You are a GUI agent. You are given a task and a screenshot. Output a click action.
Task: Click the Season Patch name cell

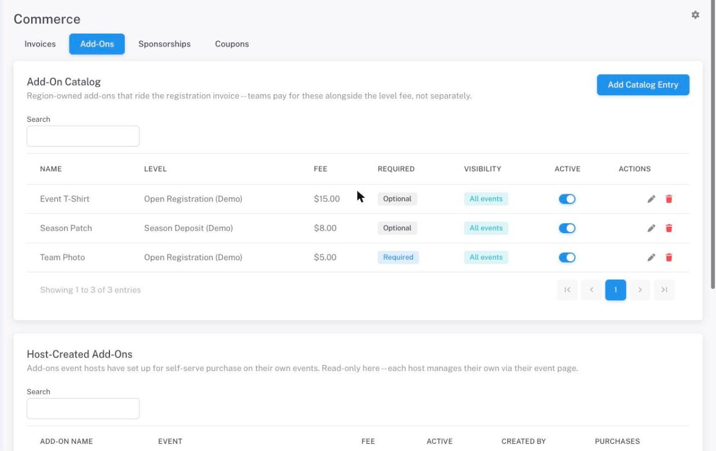coord(66,228)
